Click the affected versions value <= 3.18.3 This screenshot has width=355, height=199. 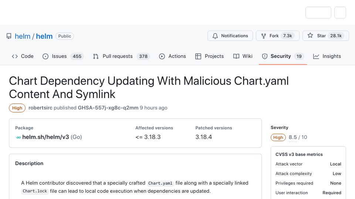pos(148,137)
